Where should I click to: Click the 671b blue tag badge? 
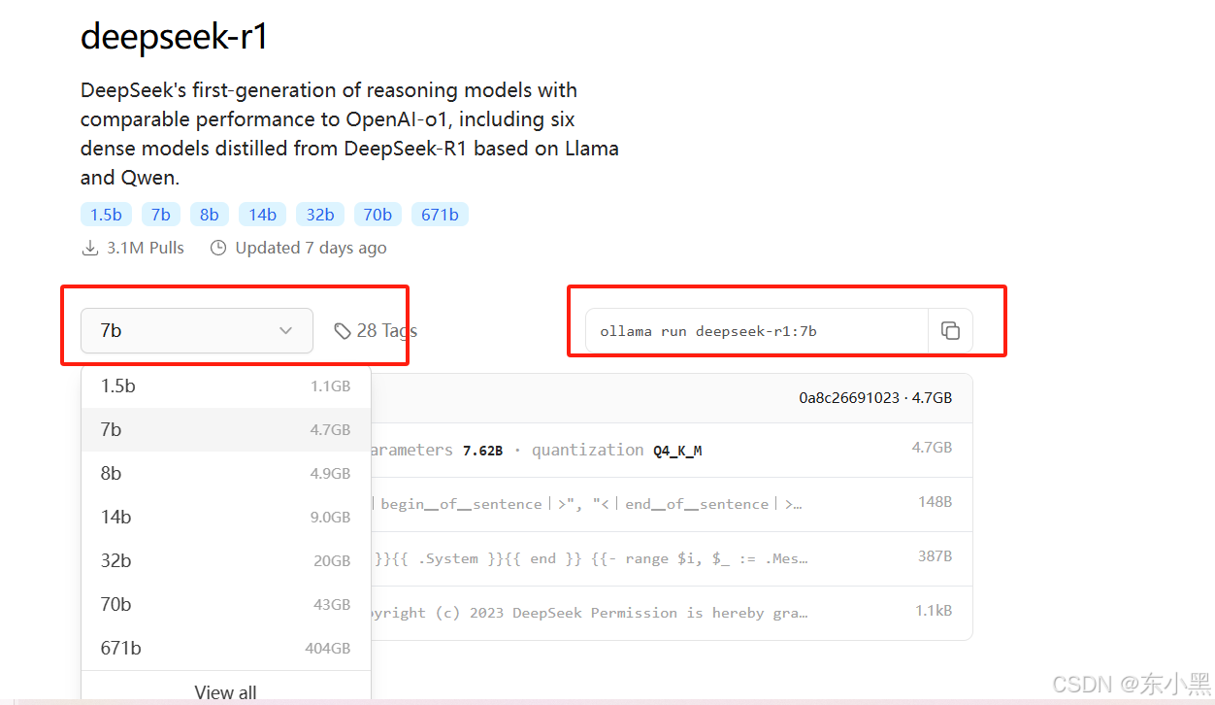pyautogui.click(x=440, y=215)
